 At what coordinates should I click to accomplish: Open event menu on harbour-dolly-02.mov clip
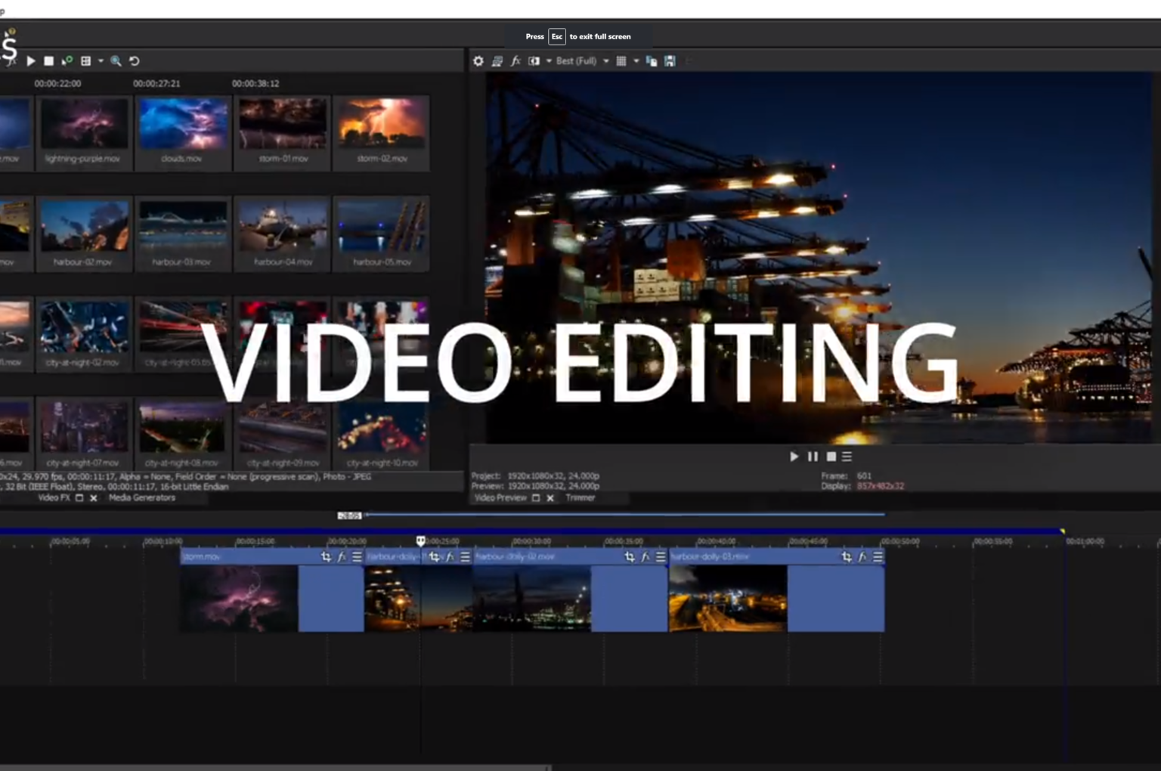[661, 557]
